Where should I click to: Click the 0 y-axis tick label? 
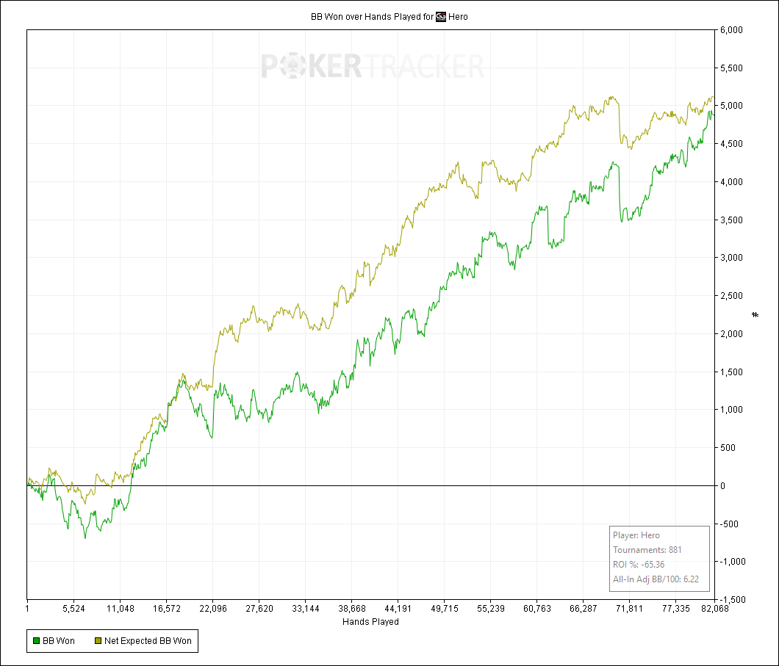point(723,486)
